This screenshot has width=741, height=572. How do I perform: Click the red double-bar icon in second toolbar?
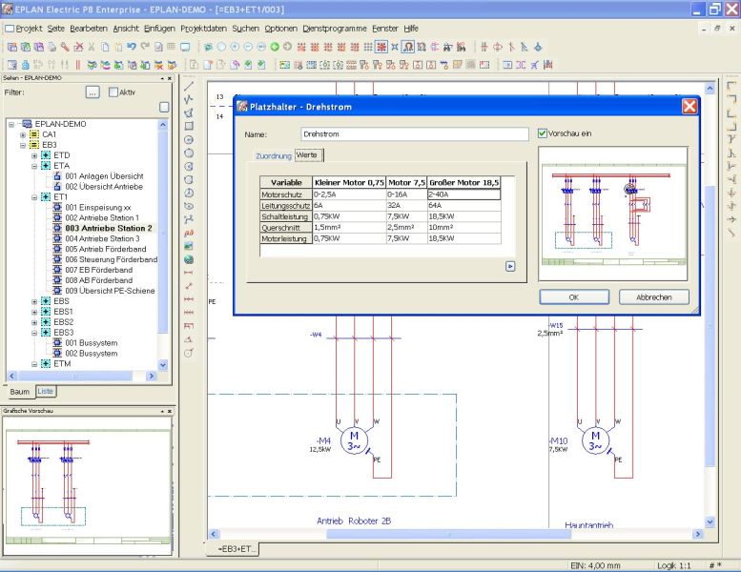click(78, 65)
